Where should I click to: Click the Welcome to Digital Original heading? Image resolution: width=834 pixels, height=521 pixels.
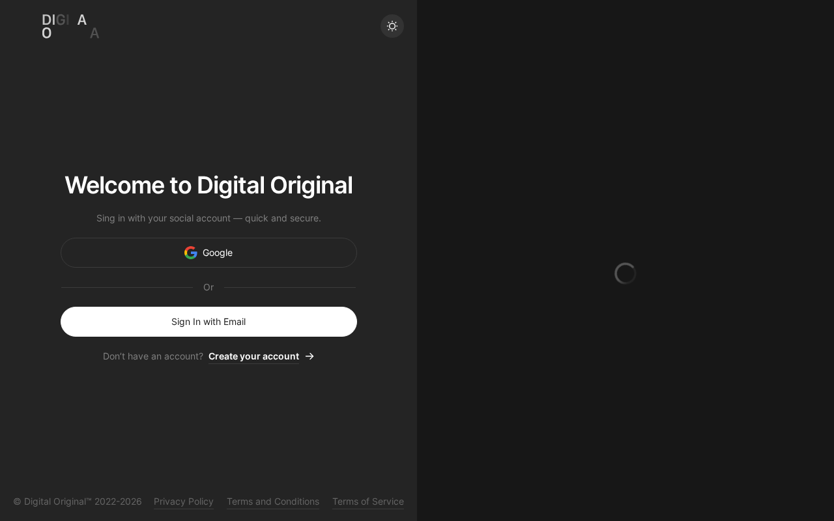pos(208,185)
